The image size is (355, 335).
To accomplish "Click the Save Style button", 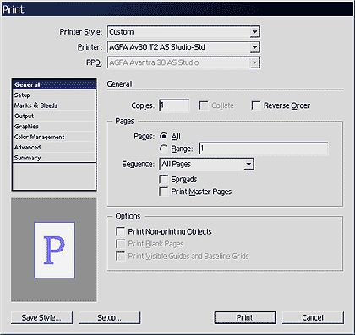I will 41,317.
